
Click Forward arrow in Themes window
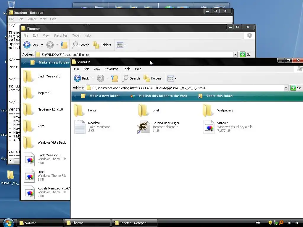pyautogui.click(x=50, y=45)
